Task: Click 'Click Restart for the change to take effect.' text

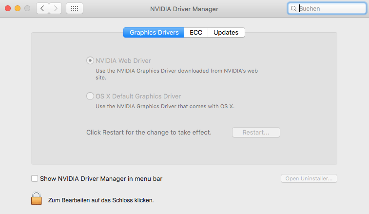Action: click(x=149, y=132)
